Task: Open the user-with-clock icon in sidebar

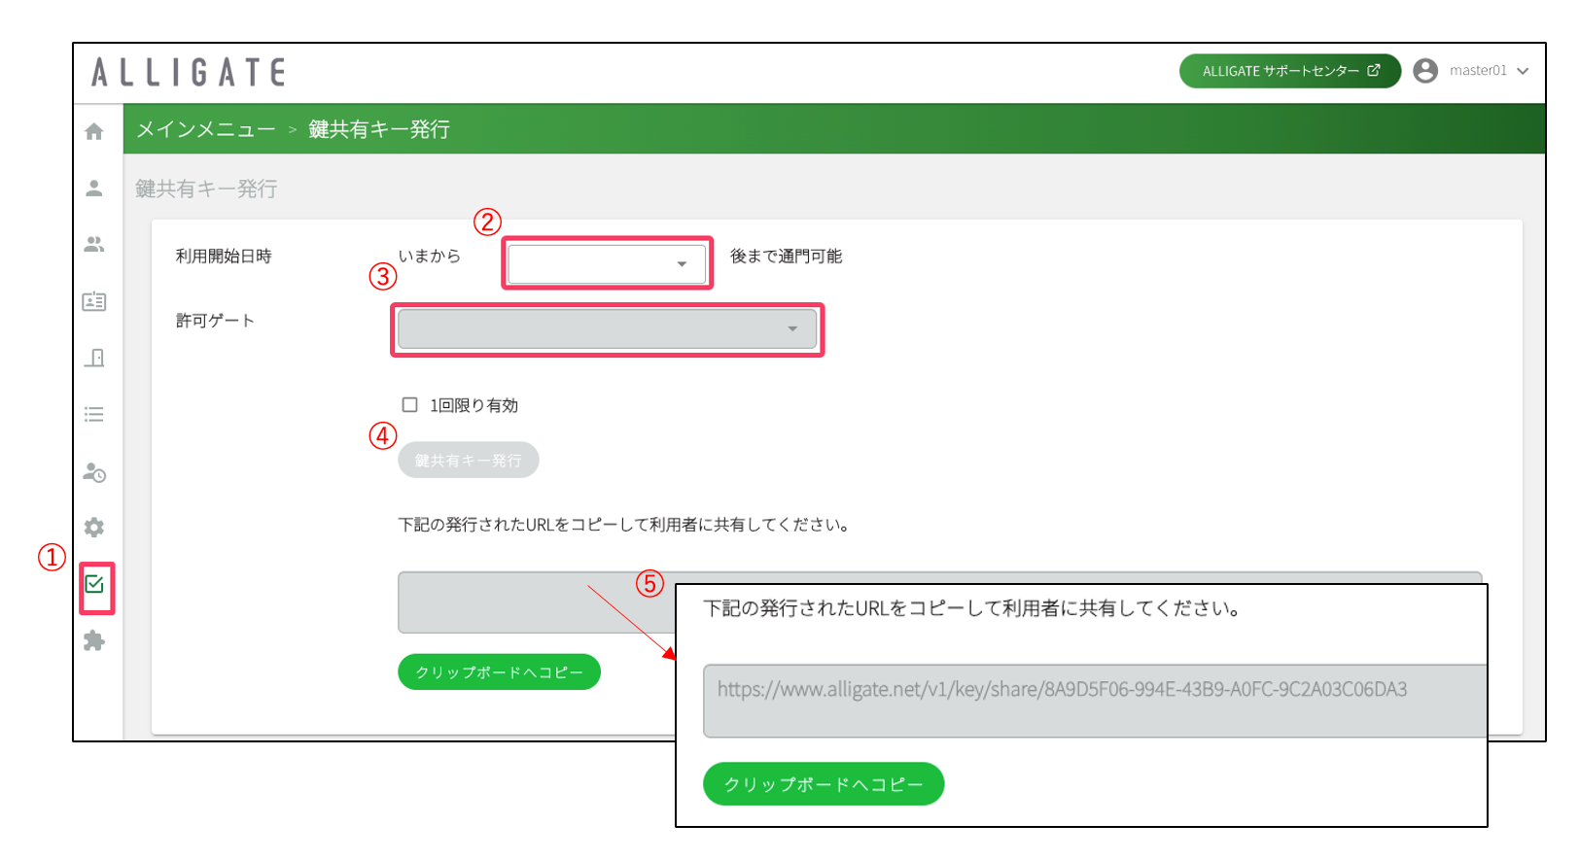Action: pyautogui.click(x=94, y=472)
